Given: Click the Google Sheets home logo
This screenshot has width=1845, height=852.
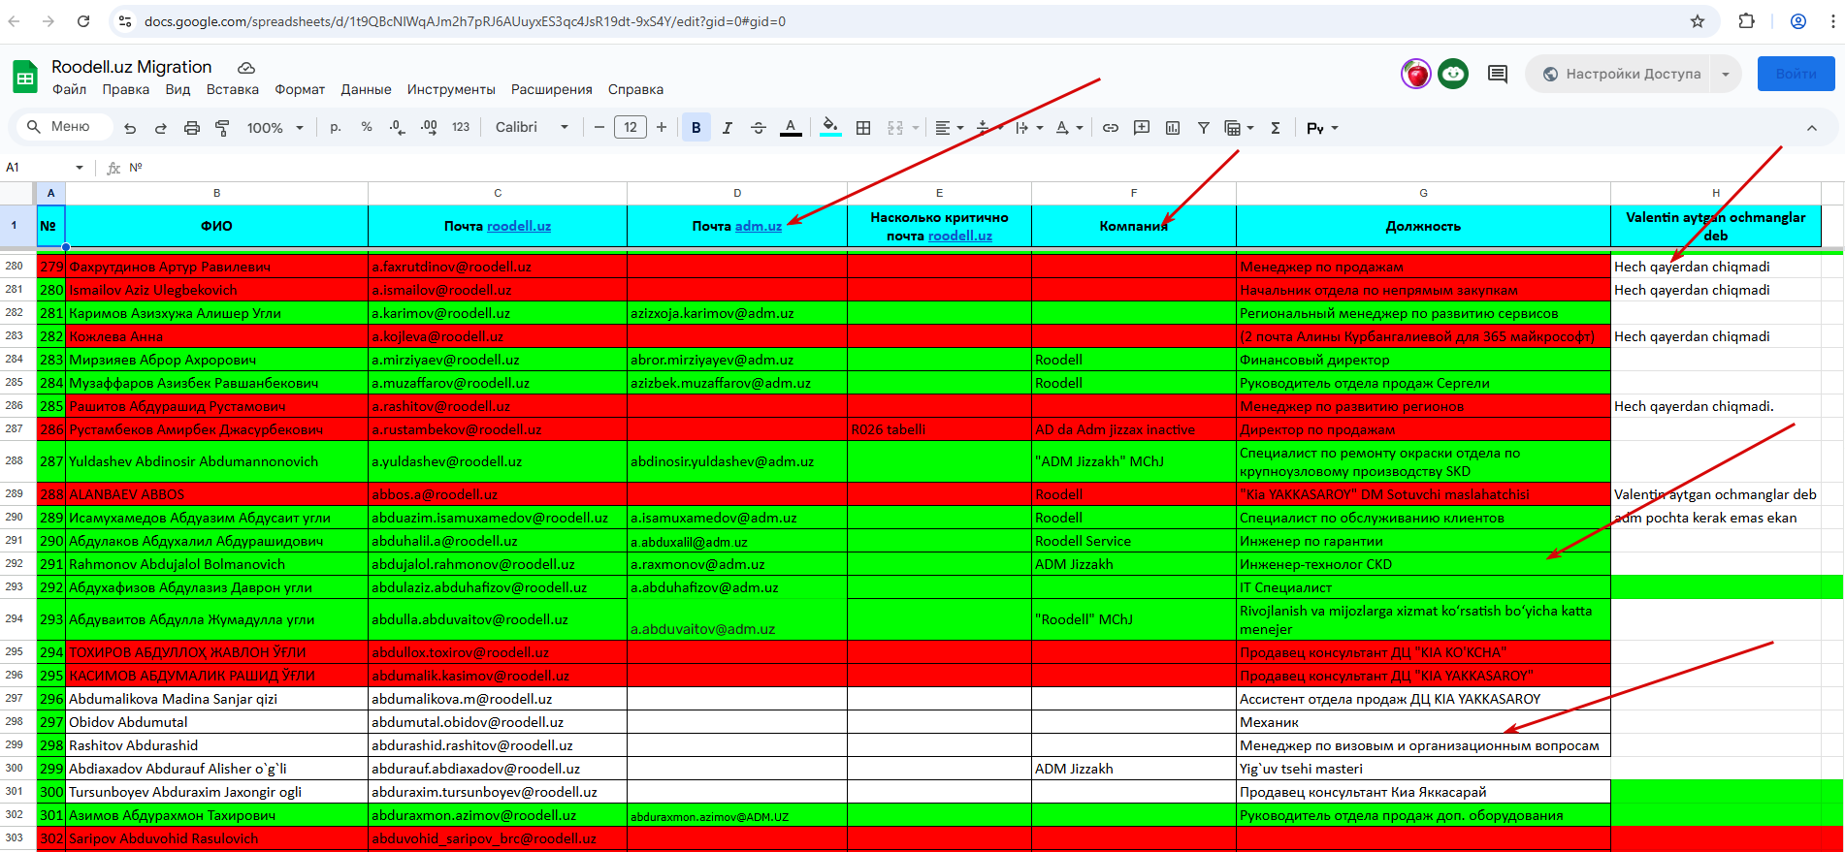Looking at the screenshot, I should [25, 77].
